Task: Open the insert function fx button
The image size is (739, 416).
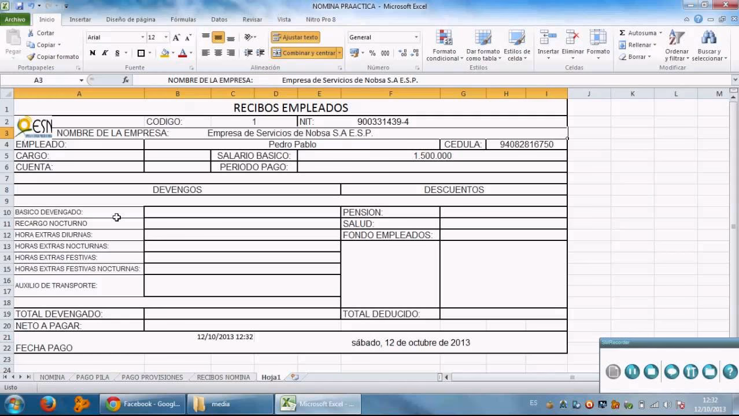Action: 125,80
